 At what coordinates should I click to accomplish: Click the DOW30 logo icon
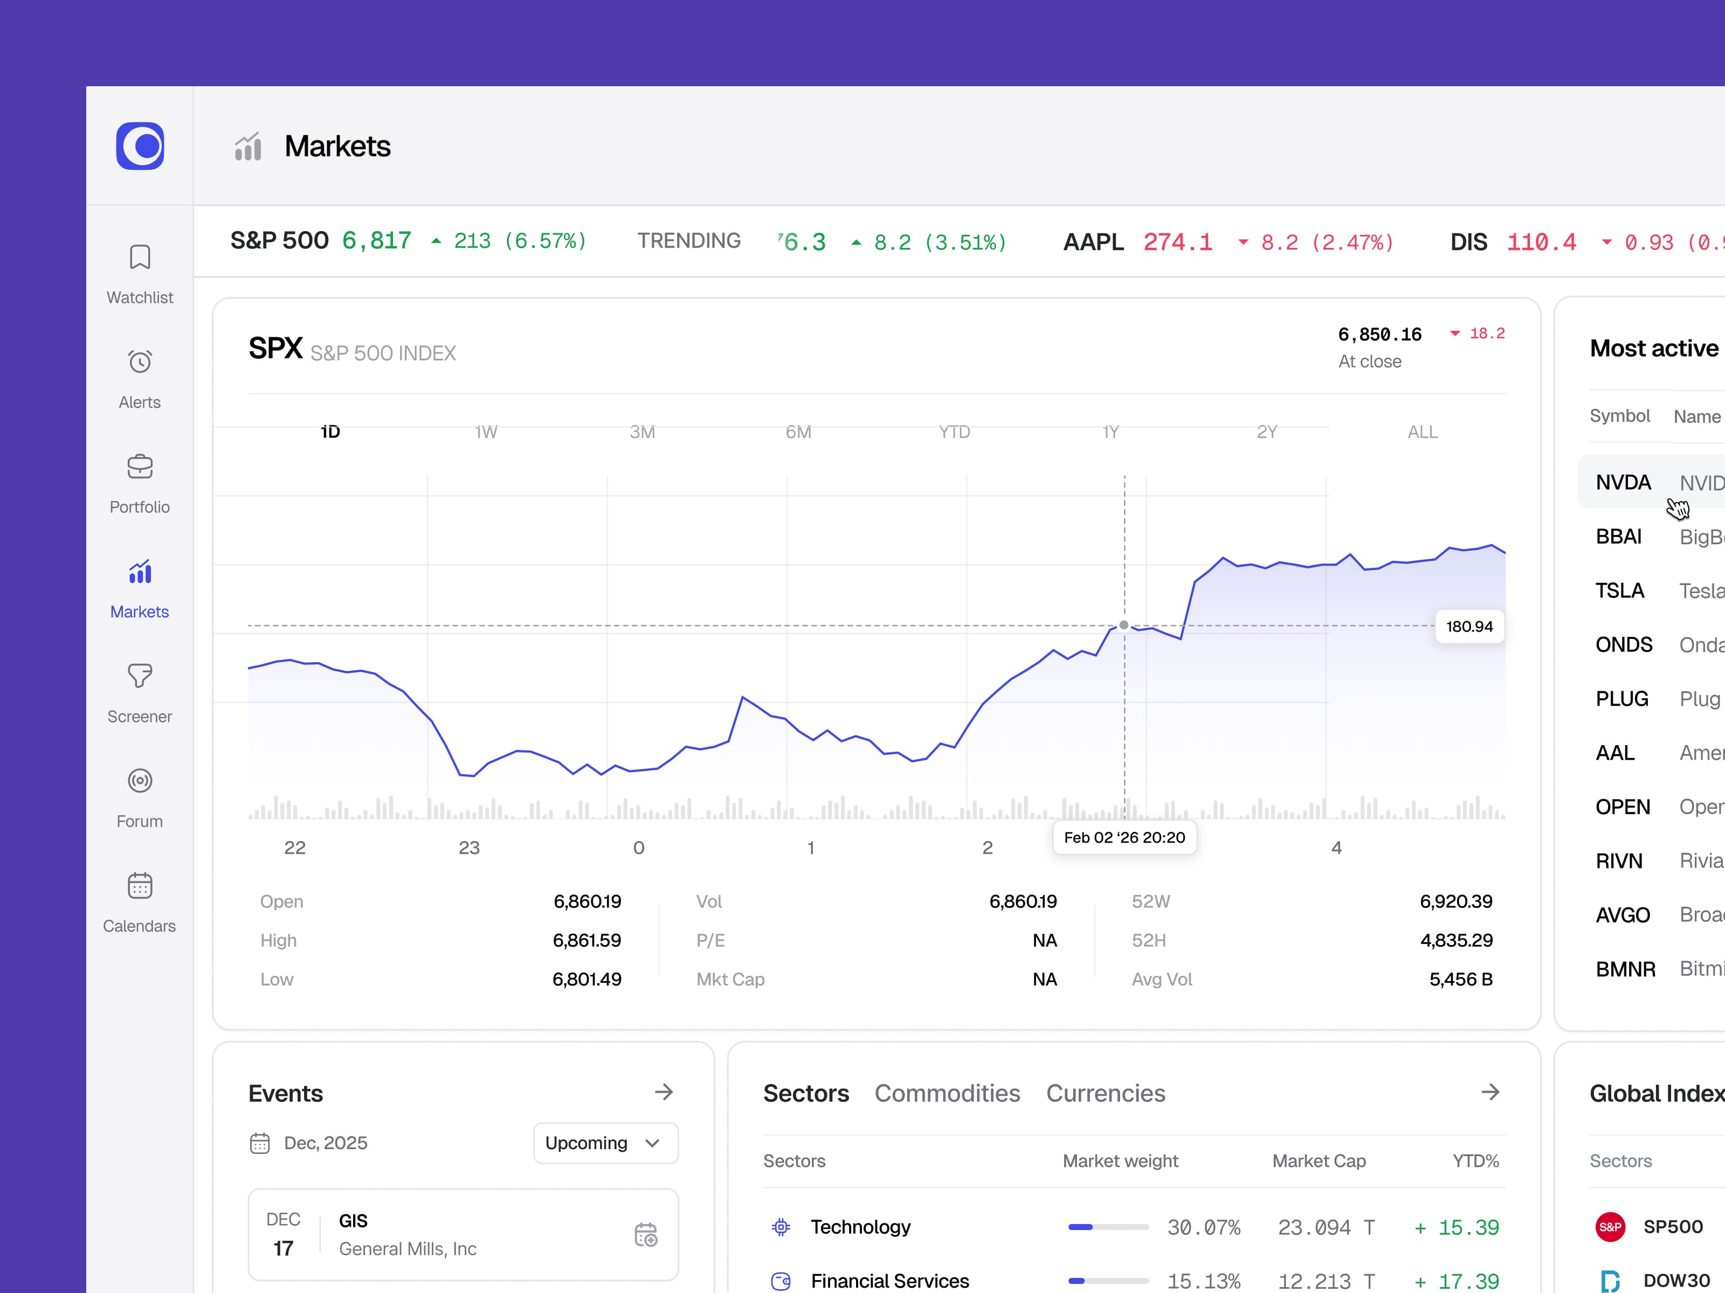(1610, 1281)
